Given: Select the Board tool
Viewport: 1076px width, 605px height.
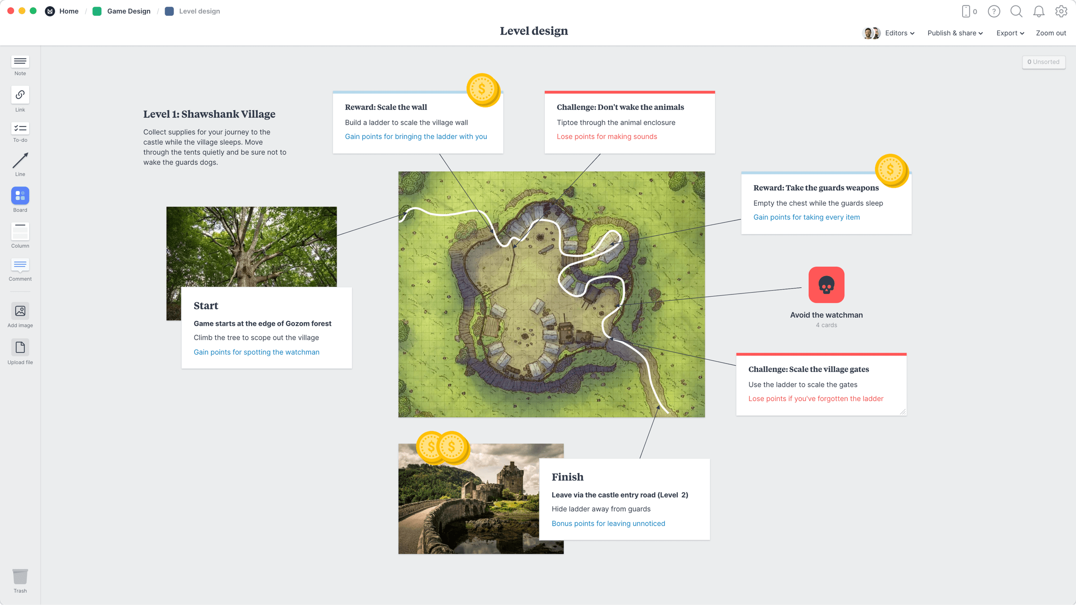Looking at the screenshot, I should tap(20, 196).
